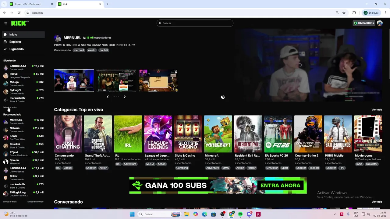Open the Grand Theft Auto category card
The image size is (390, 219).
point(98,134)
